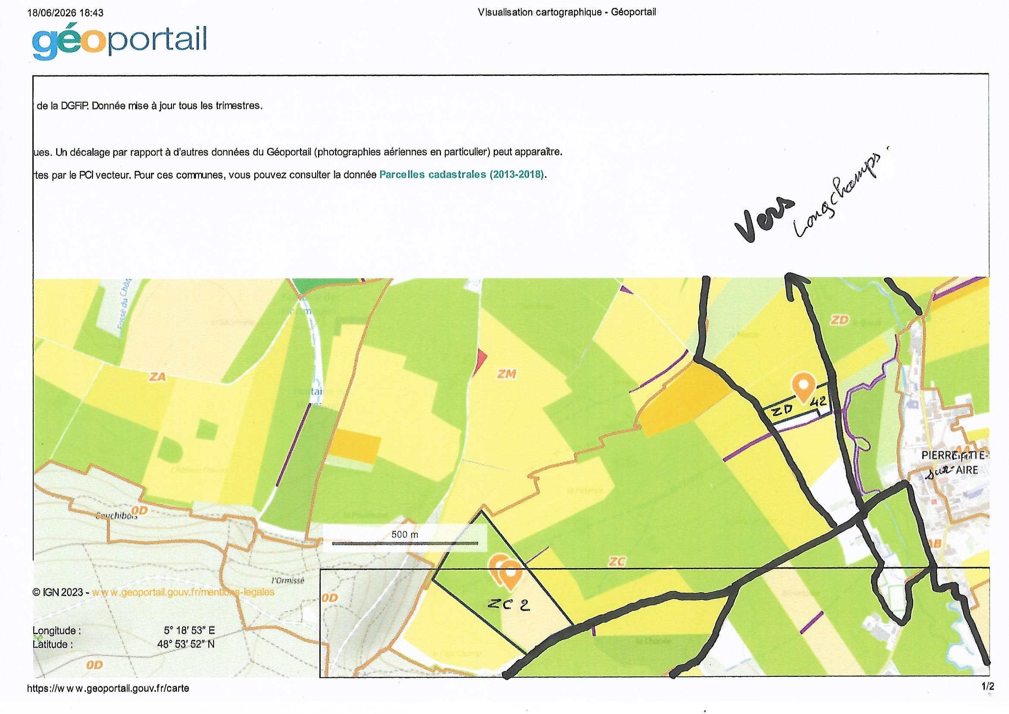Screen dimensions: 1009x714
Task: Click the sentence about Donnée mise à jour tous les trimestres
Action: pyautogui.click(x=149, y=106)
